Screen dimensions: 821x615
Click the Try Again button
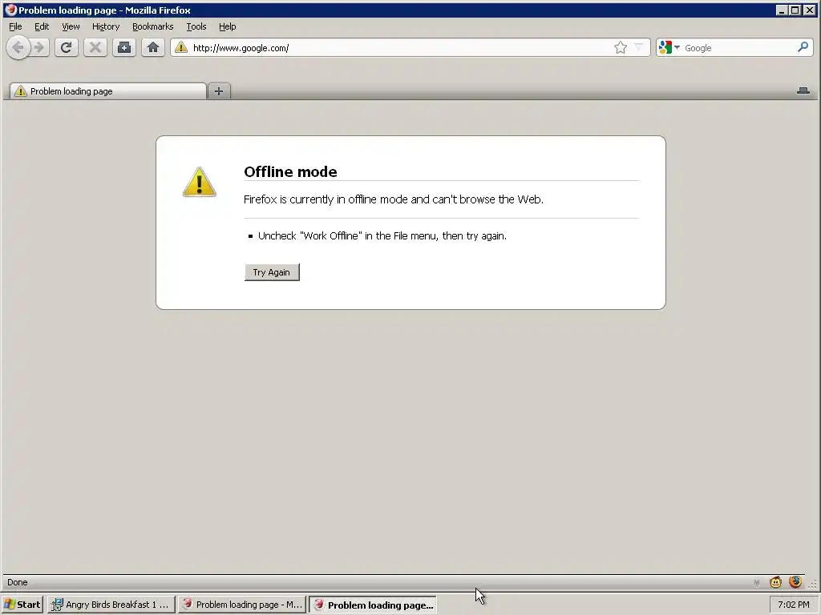click(x=272, y=272)
